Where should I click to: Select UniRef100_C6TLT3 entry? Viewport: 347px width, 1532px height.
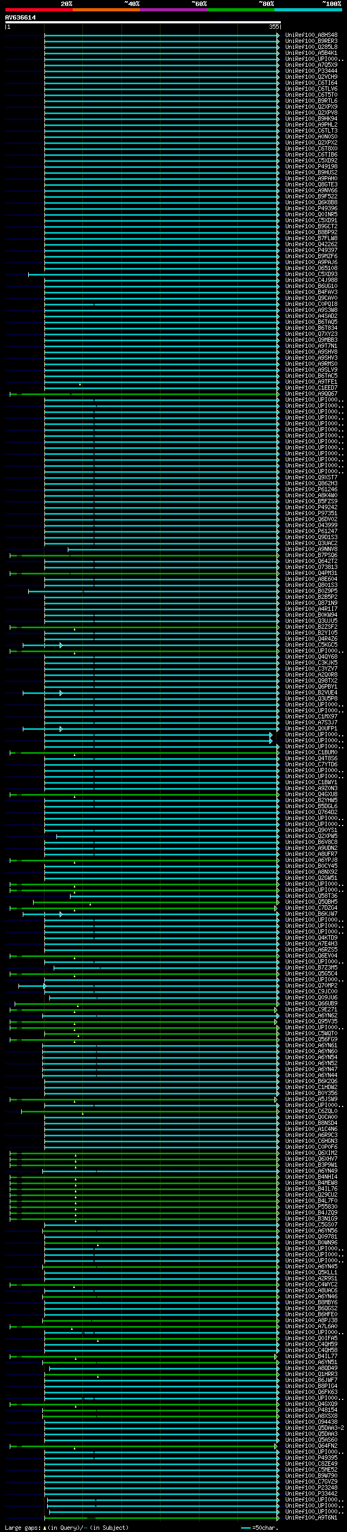311,131
